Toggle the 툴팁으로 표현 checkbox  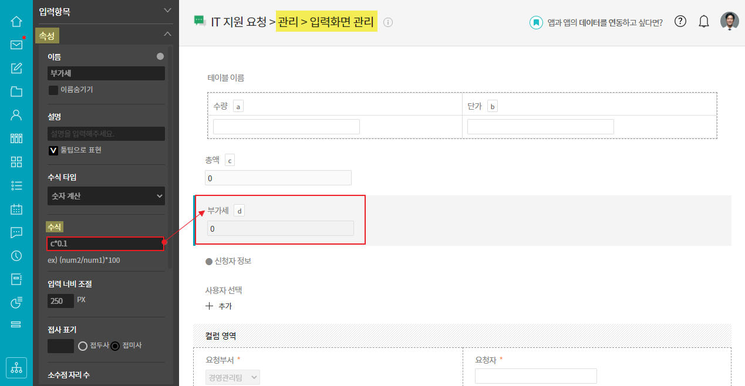point(53,150)
